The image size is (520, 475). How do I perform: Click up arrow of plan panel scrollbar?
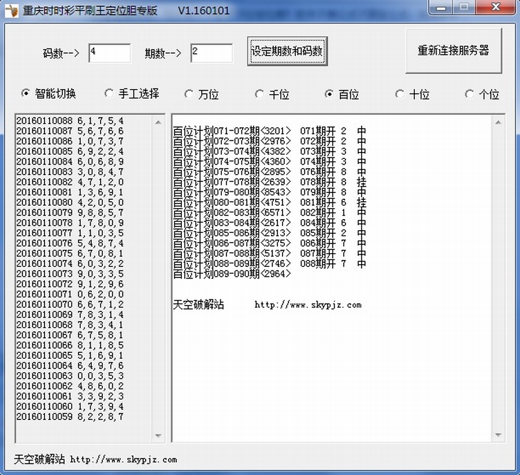click(497, 122)
